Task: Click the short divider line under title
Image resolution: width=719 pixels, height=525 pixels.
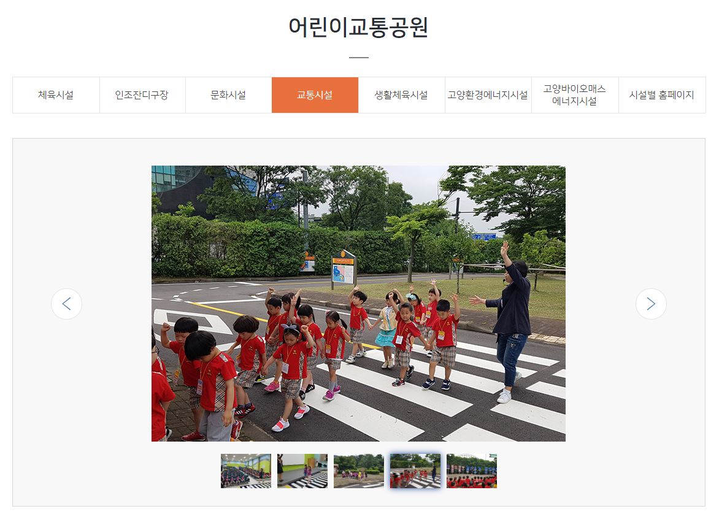Action: [x=359, y=57]
